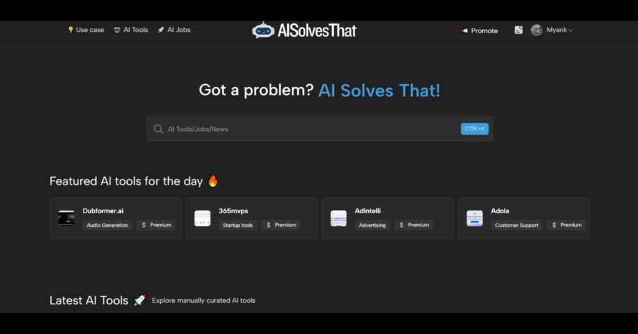
Task: Click Premium tag on Adola card
Action: (x=566, y=225)
